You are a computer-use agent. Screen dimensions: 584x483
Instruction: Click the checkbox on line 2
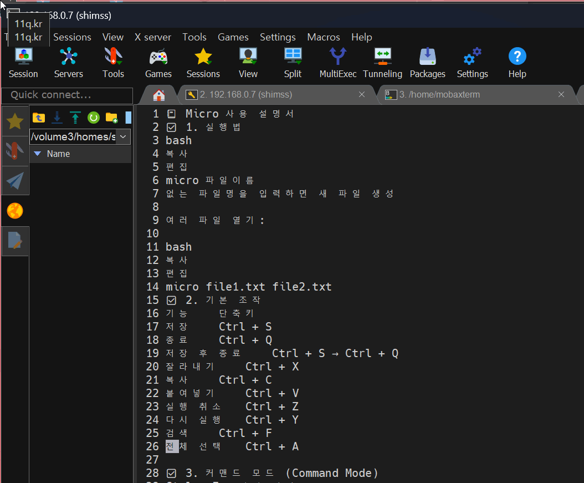171,128
